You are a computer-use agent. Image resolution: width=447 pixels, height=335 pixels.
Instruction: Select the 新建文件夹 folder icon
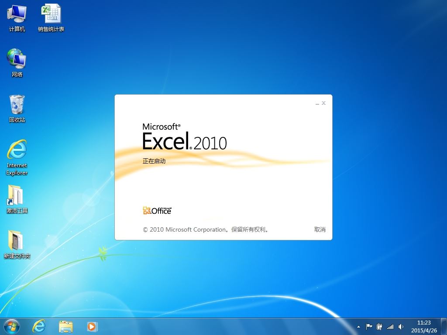[17, 245]
